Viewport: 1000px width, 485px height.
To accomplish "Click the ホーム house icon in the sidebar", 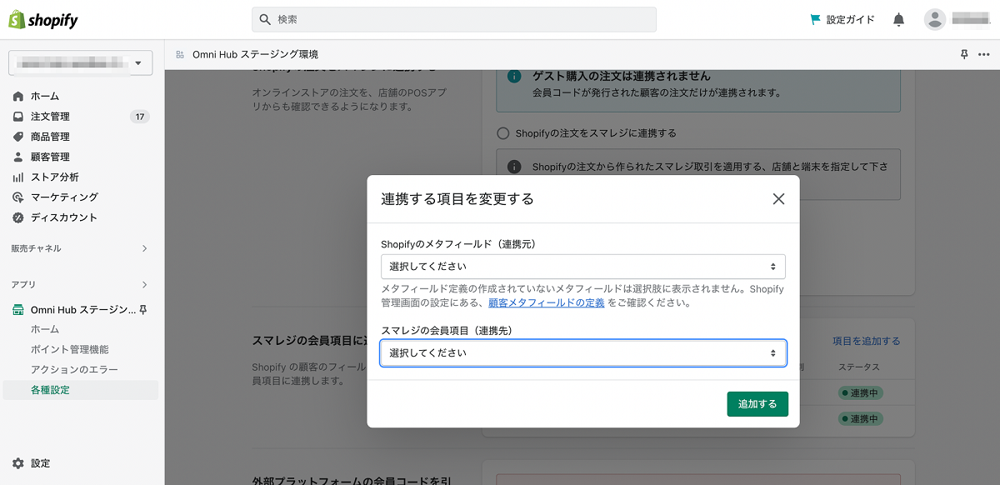I will click(18, 96).
